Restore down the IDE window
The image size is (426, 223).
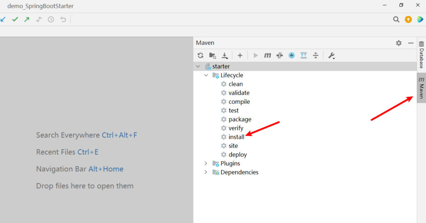[401, 5]
